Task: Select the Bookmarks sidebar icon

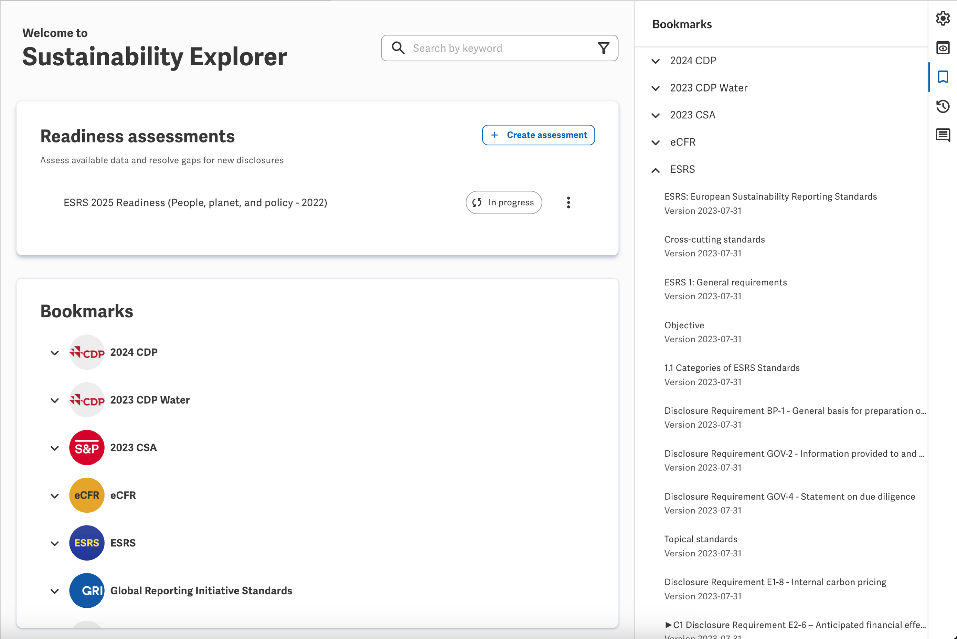Action: (x=943, y=77)
